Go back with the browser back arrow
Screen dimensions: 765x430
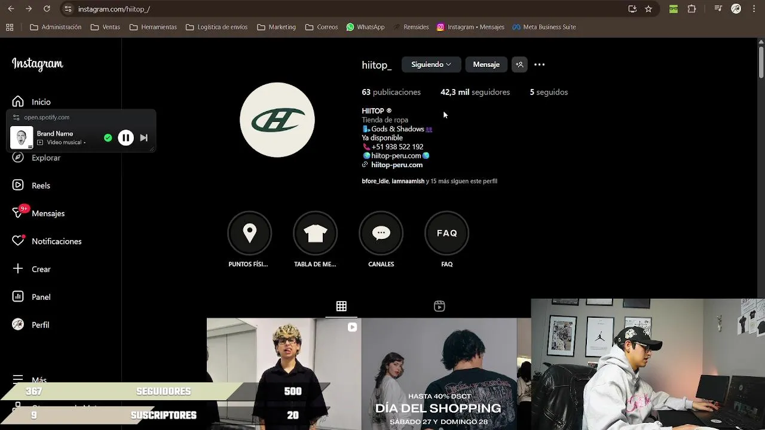click(x=10, y=9)
